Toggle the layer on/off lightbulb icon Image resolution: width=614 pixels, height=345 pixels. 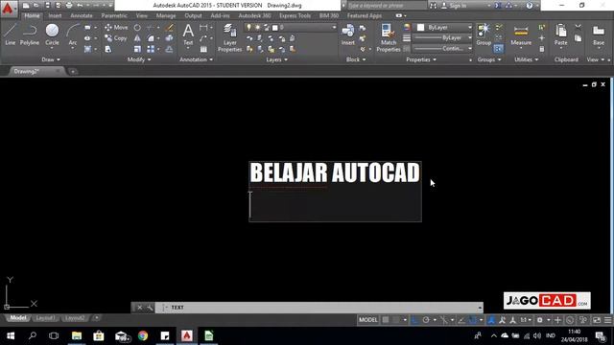point(248,28)
